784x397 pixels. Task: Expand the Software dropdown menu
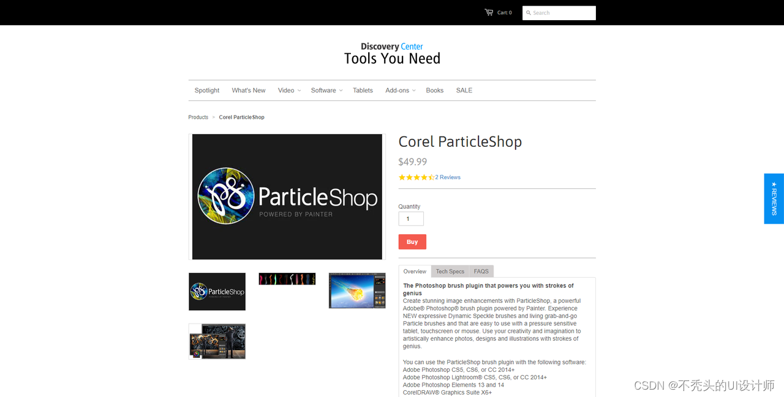pyautogui.click(x=326, y=91)
